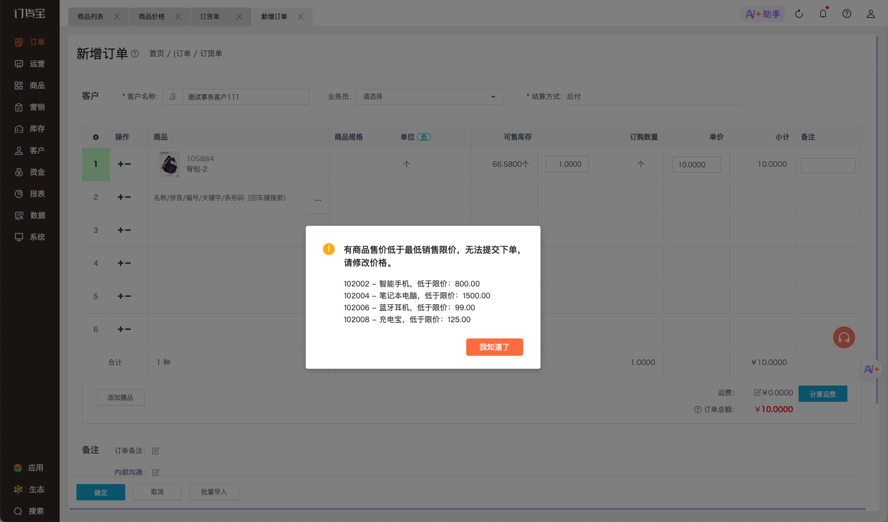Open the 搜索 sidebar entry
The image size is (888, 522).
pos(29,511)
